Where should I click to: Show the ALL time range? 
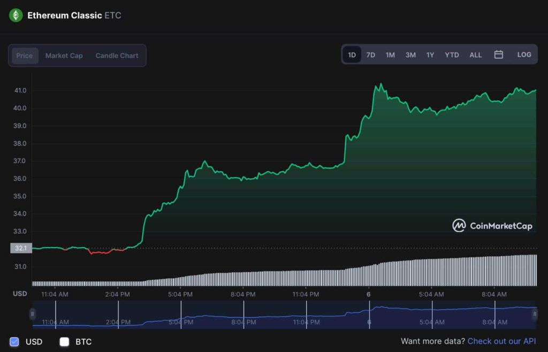click(x=475, y=55)
